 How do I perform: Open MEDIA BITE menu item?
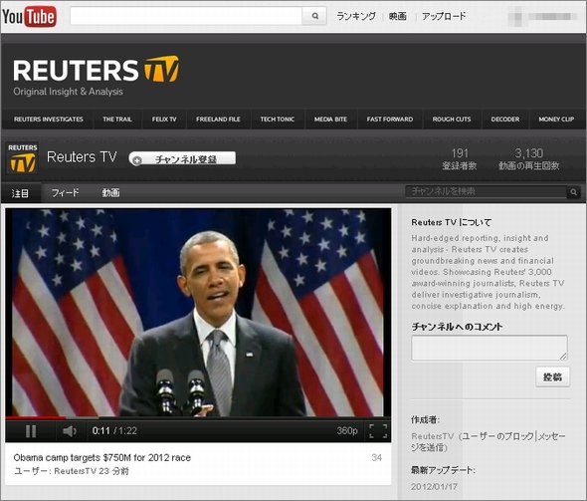click(x=330, y=120)
